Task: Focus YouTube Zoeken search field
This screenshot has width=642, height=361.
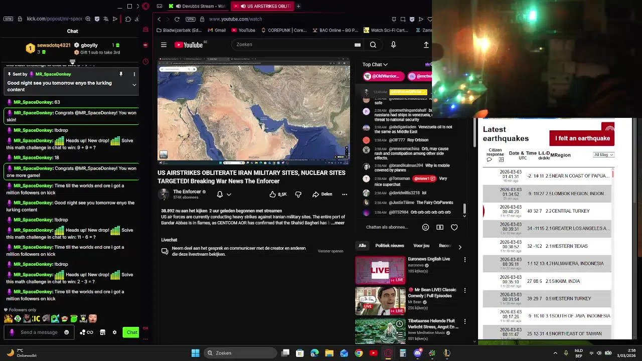Action: 298,45
